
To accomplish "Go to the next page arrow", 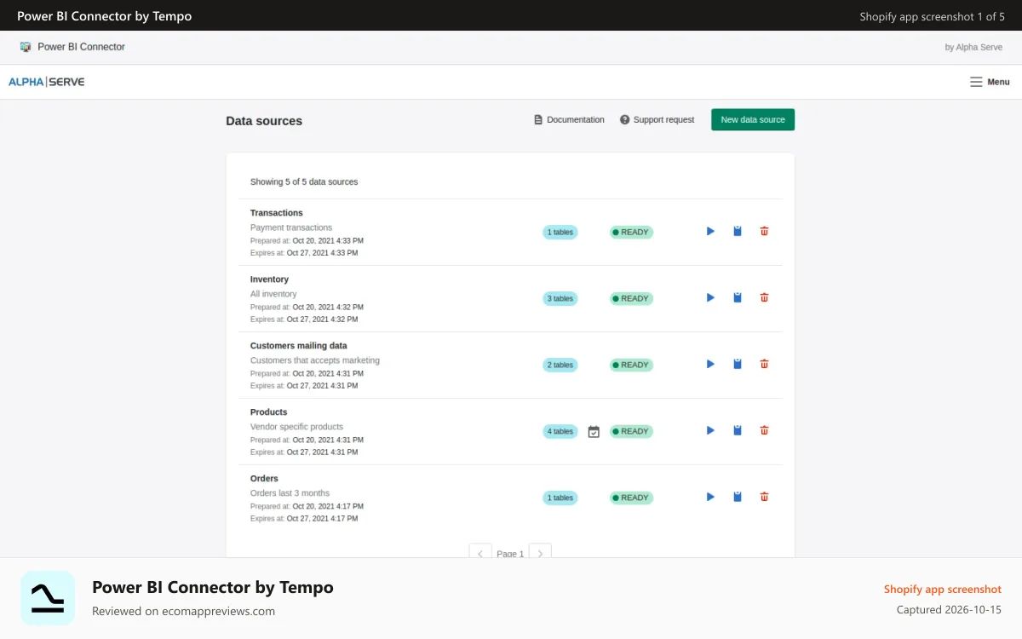I will pyautogui.click(x=540, y=552).
